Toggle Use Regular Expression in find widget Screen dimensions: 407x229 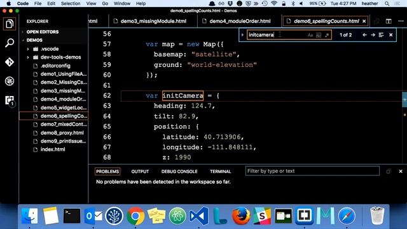[x=327, y=35]
